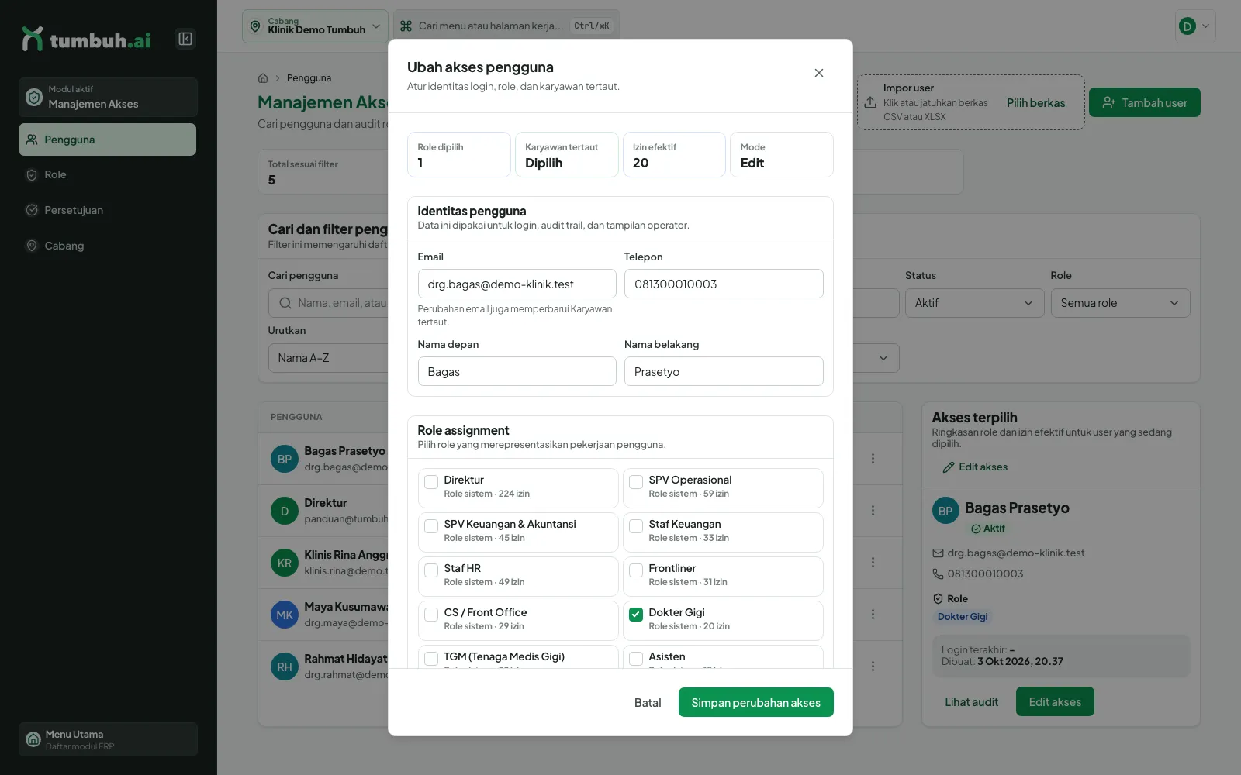
Task: Click the KR avatar in user list
Action: (x=285, y=563)
